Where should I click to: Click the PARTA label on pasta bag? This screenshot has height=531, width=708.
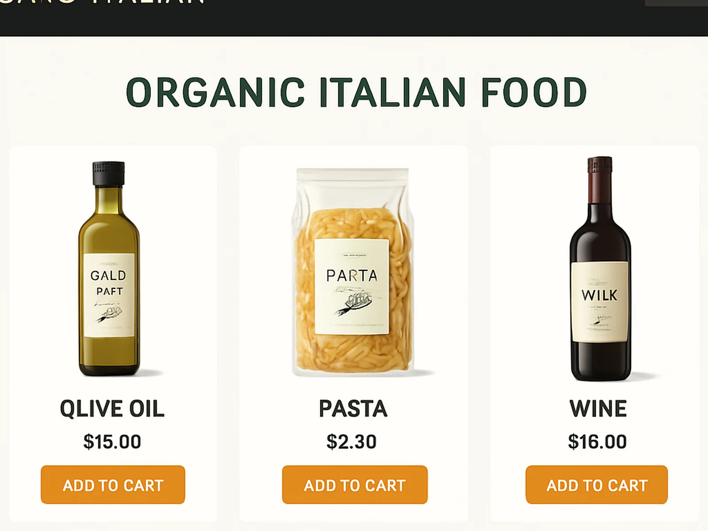(x=352, y=276)
